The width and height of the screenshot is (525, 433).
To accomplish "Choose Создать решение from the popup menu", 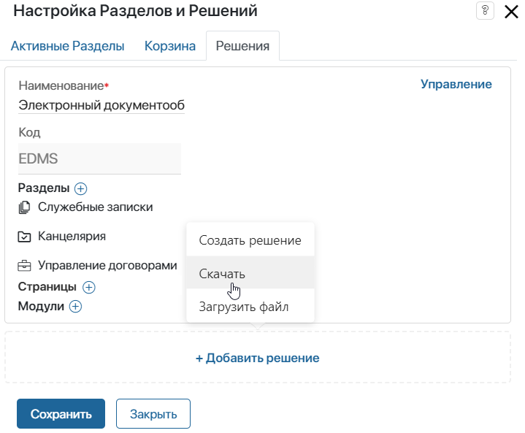I will point(250,240).
